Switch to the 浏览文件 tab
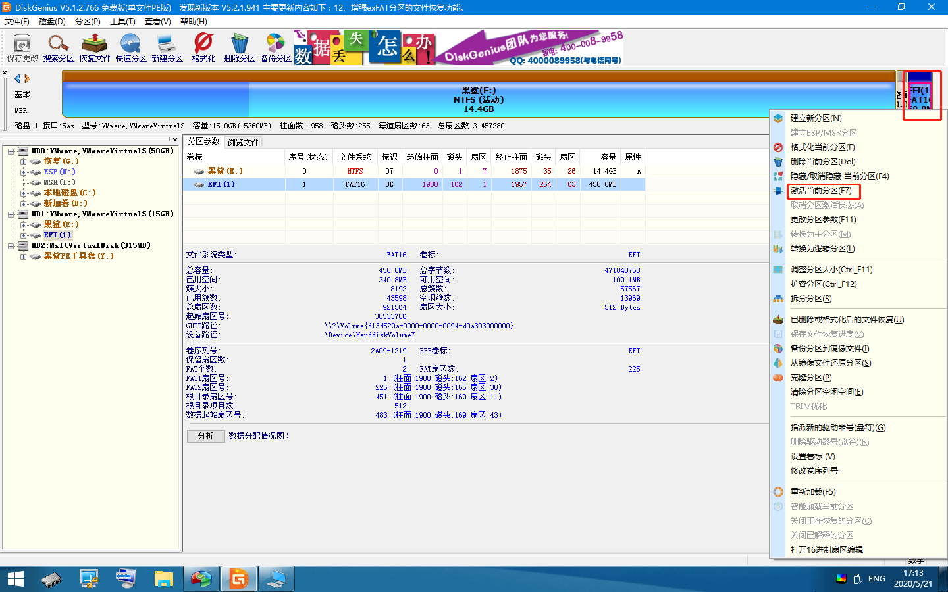 [x=243, y=142]
